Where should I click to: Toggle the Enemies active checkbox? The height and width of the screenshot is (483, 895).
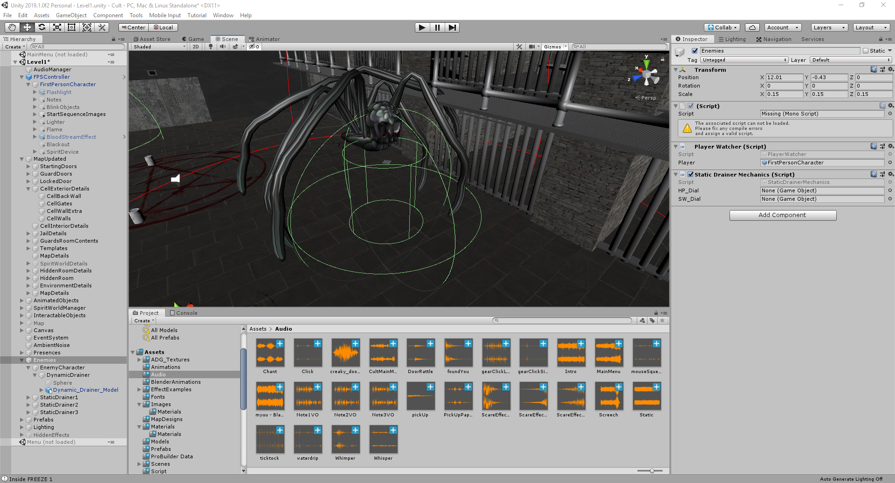[x=695, y=51]
